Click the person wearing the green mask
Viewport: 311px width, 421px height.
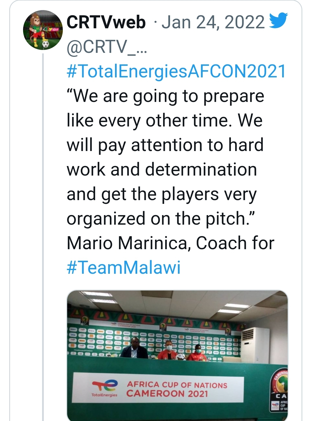(197, 352)
